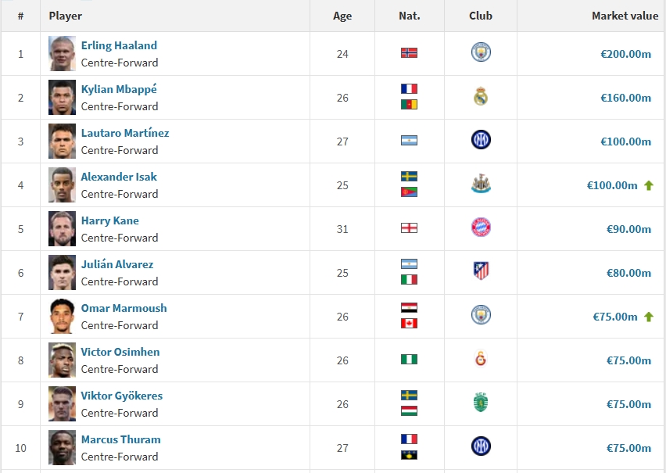Screen dimensions: 666x473
Task: Click the Sporting CP club crest
Action: [x=481, y=403]
